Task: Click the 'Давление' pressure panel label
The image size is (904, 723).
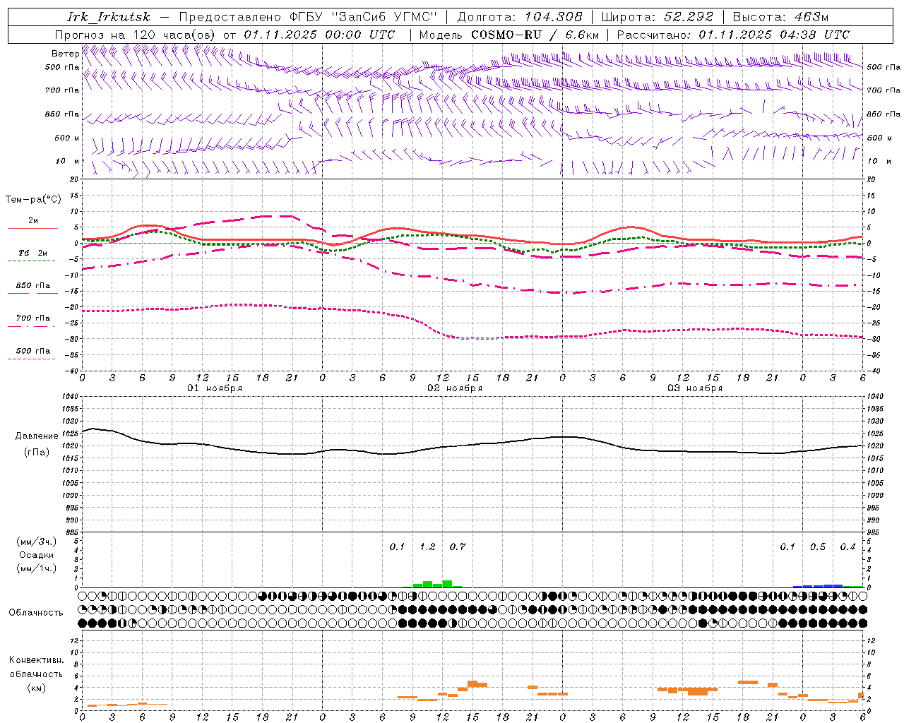Action: (x=37, y=436)
